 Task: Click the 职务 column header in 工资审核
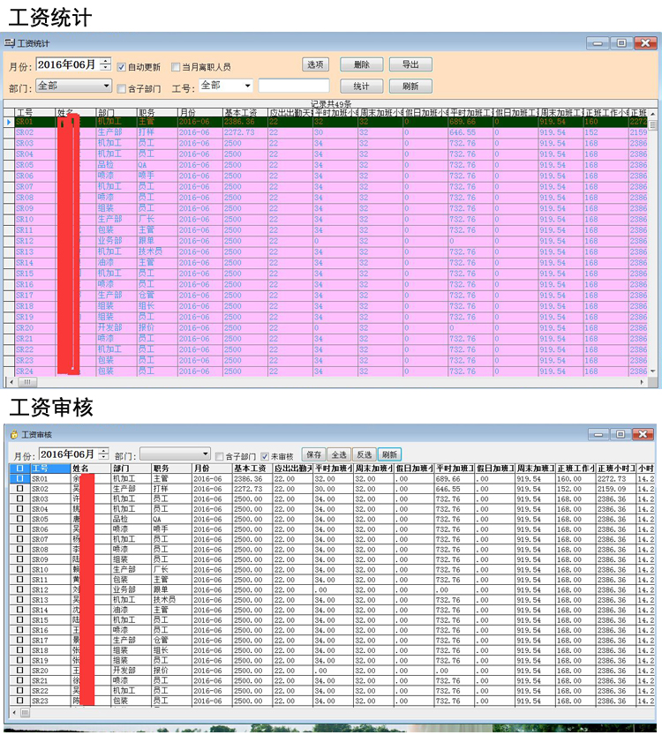[x=172, y=469]
